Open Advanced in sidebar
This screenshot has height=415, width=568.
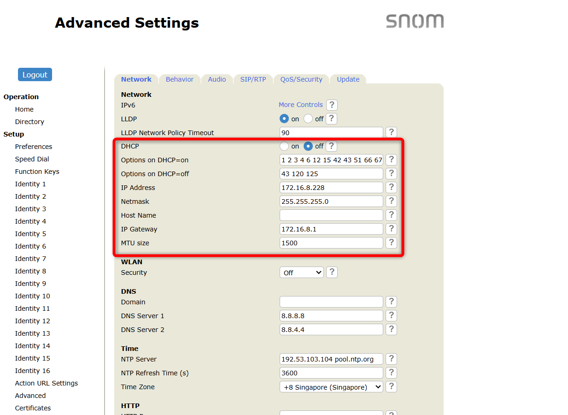click(x=30, y=396)
